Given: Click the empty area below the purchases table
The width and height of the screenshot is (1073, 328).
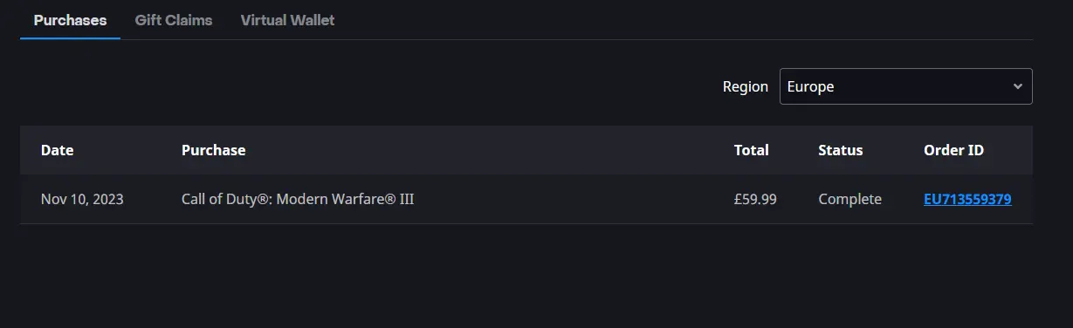Looking at the screenshot, I should point(526,275).
